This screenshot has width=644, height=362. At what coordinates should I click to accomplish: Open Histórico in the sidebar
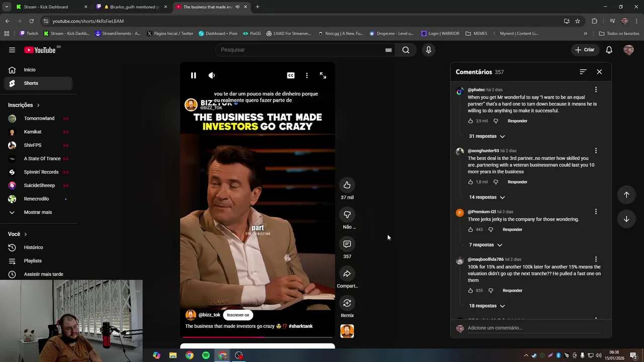pos(38,247)
